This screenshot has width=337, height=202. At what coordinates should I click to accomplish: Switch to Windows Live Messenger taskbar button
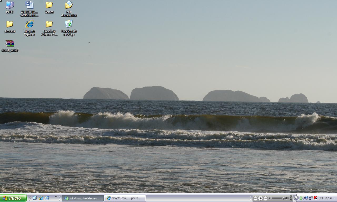83,198
